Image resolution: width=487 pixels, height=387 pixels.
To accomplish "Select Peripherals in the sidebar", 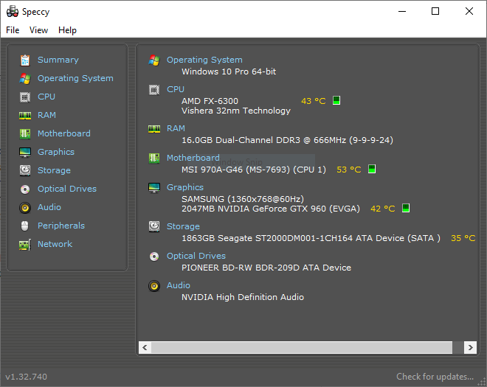I will pyautogui.click(x=61, y=226).
